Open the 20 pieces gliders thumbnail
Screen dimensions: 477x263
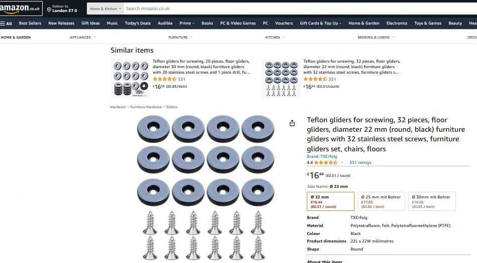pos(131,79)
